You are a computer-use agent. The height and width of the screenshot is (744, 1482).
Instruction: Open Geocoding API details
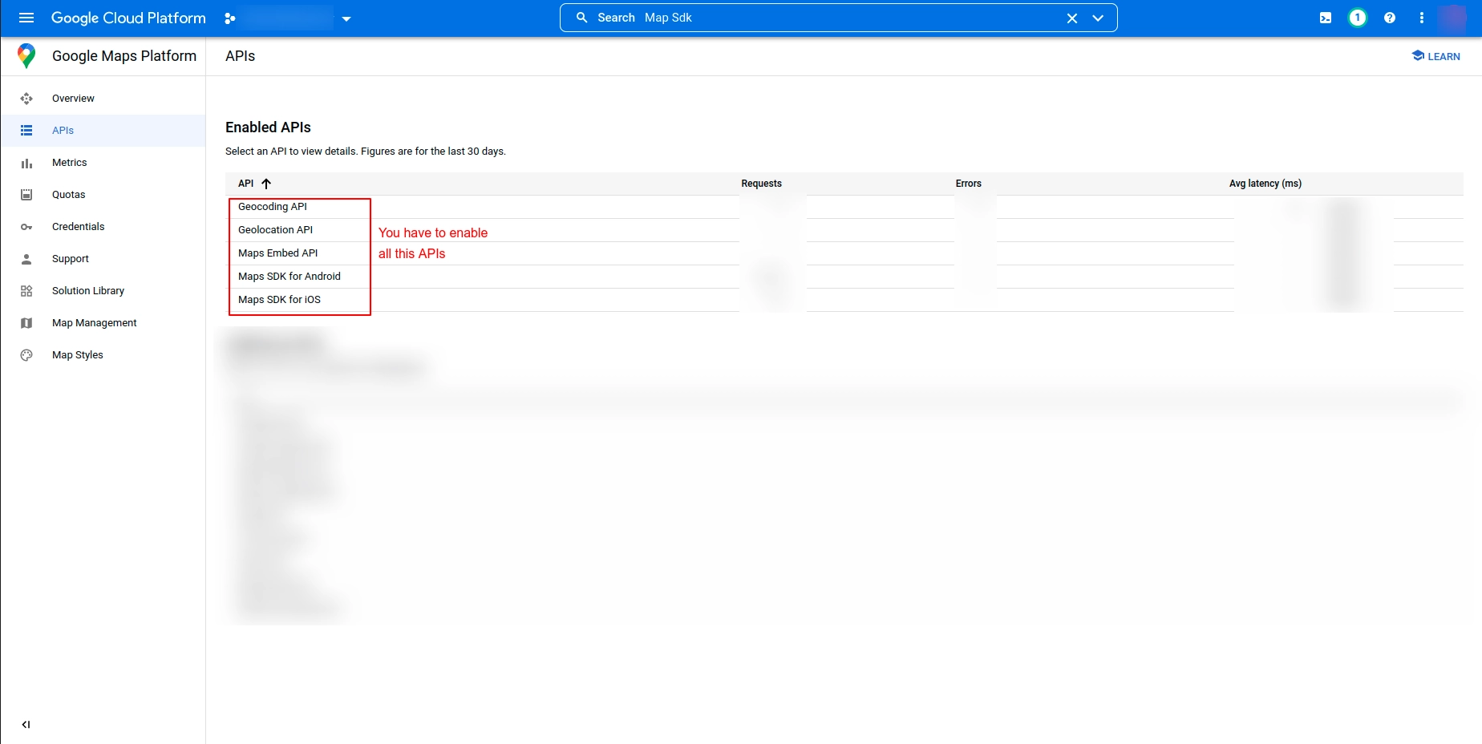point(273,207)
